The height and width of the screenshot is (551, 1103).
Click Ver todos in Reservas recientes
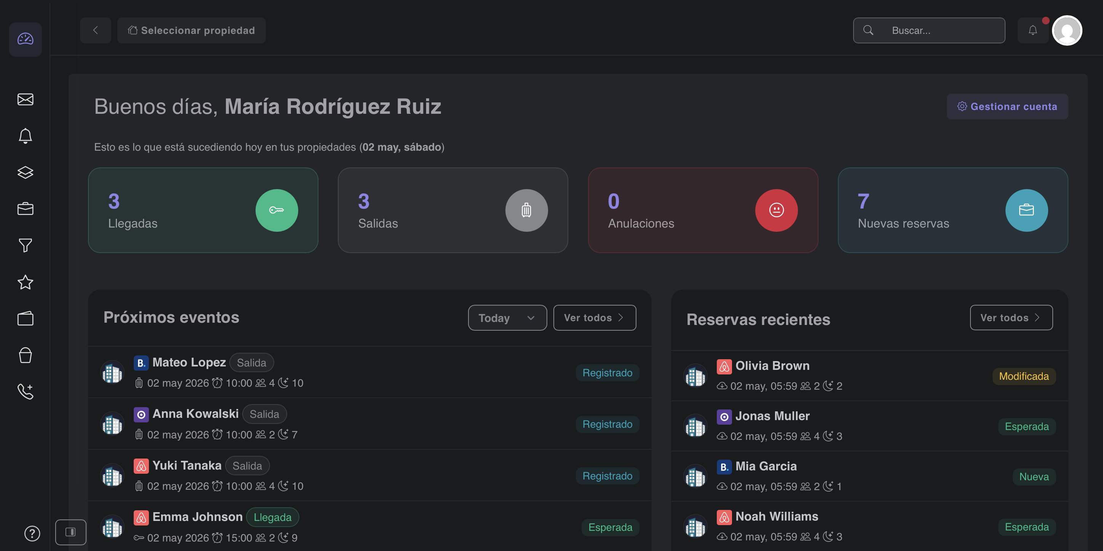pos(1011,318)
